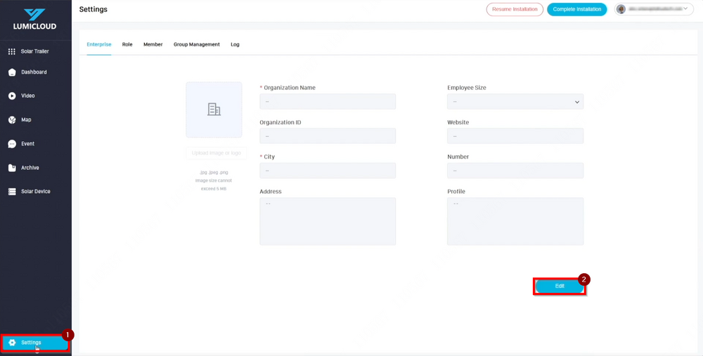703x356 pixels.
Task: Click the Event chat bubble icon
Action: pos(12,144)
